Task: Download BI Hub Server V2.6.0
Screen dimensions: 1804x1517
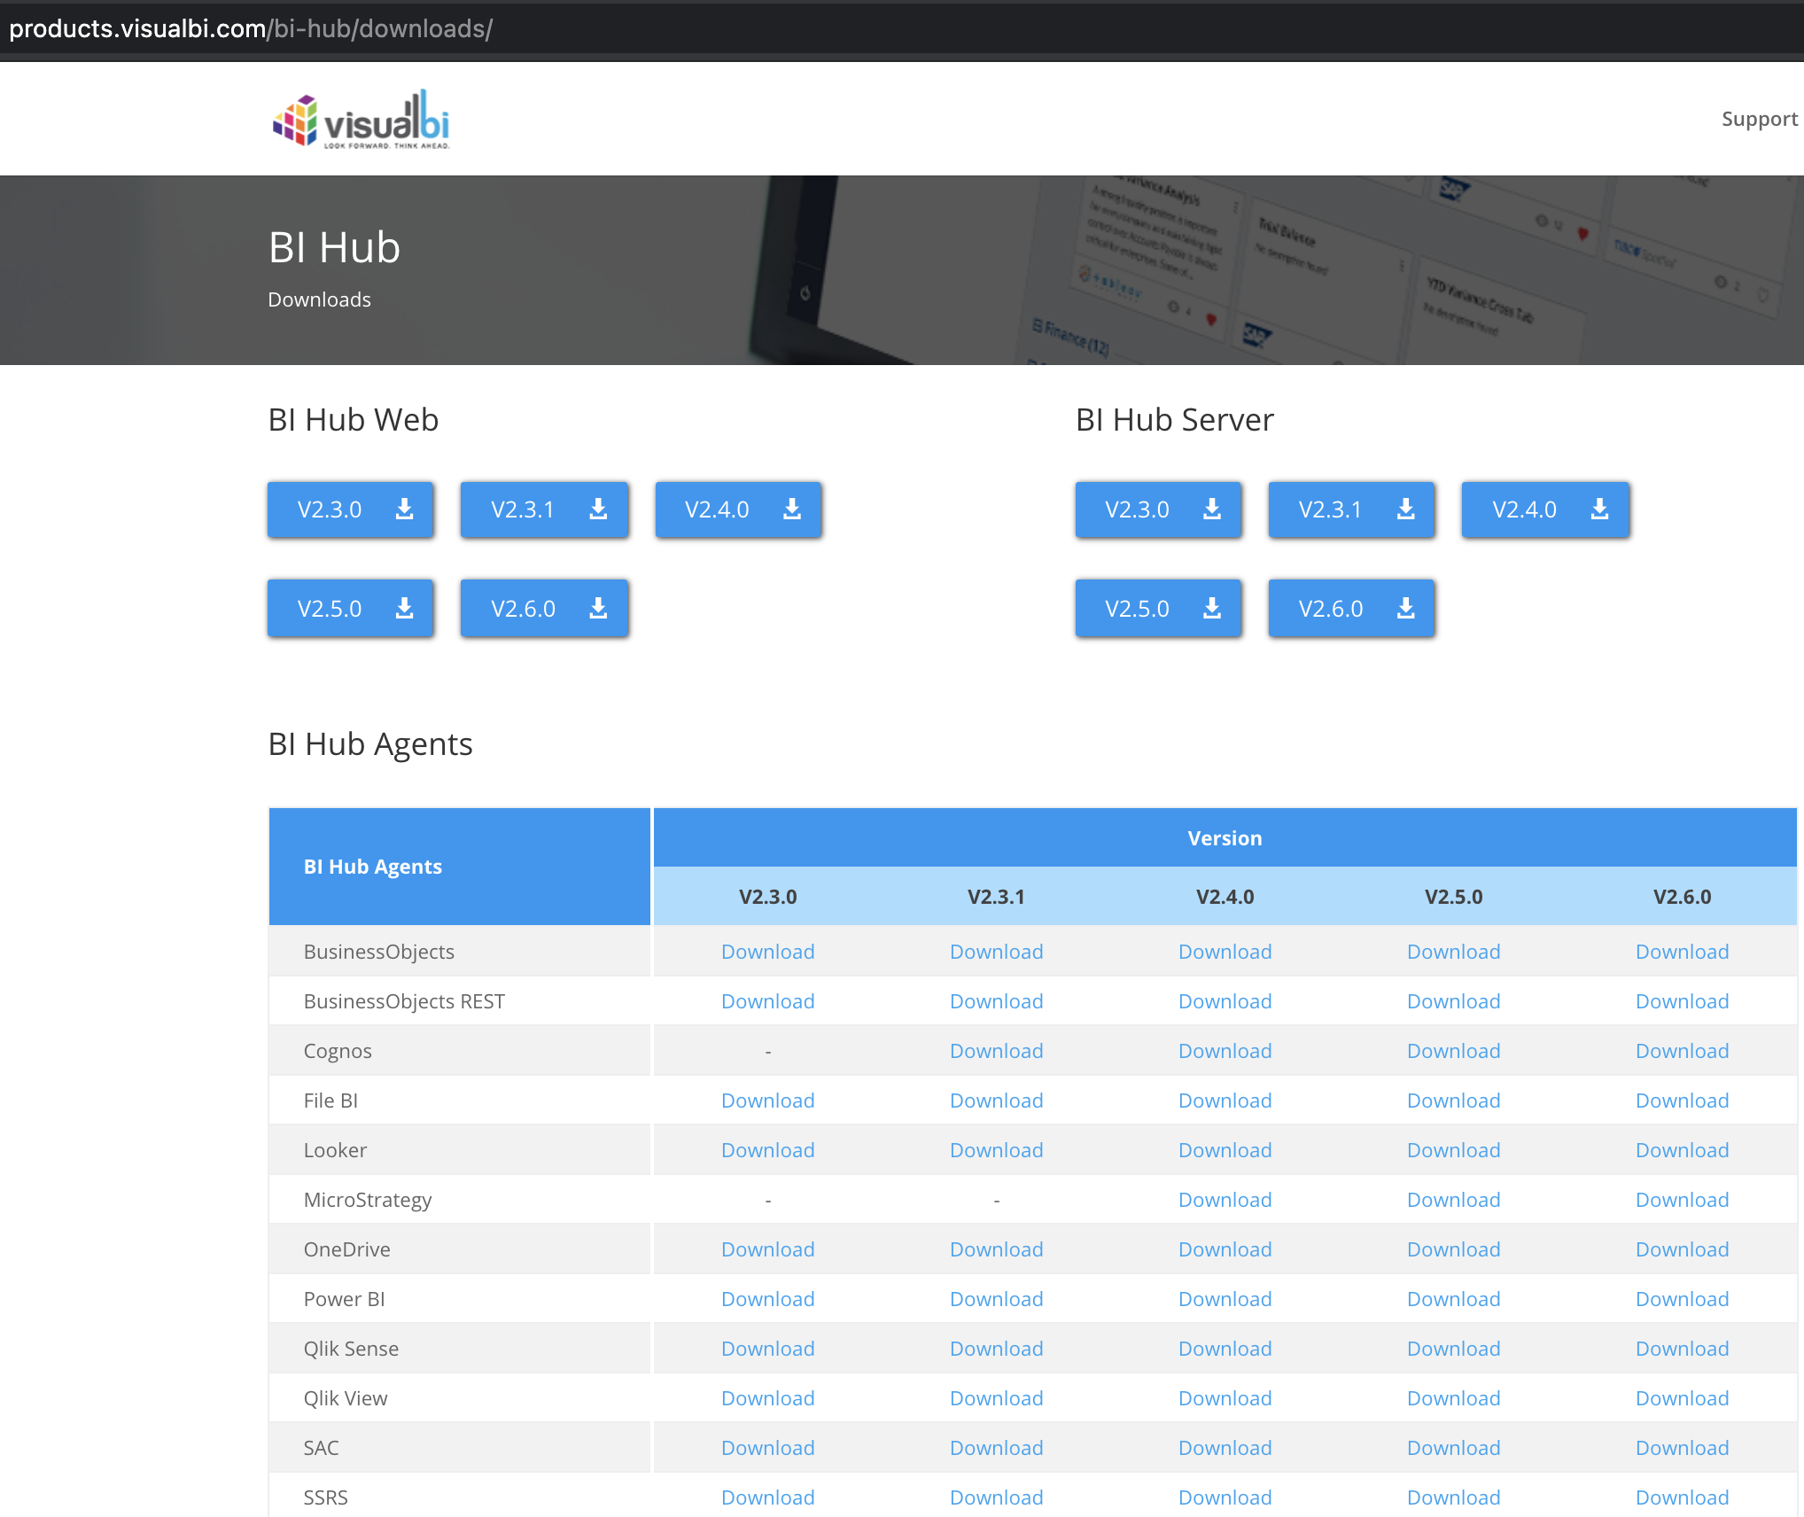Action: 1351,609
